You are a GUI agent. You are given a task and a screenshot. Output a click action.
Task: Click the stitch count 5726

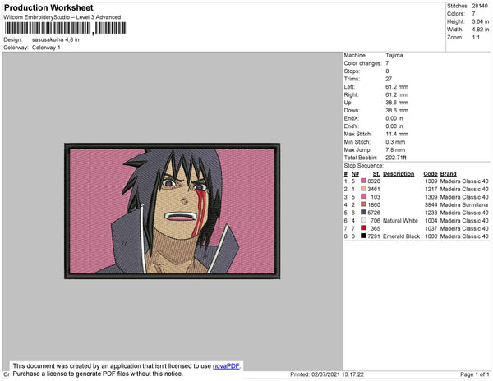coord(374,213)
